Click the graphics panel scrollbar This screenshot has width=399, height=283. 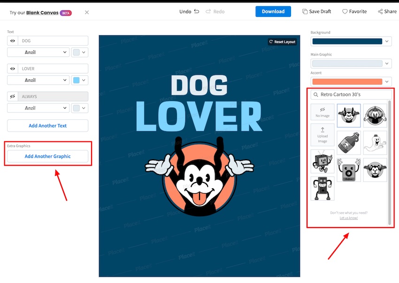click(389, 163)
